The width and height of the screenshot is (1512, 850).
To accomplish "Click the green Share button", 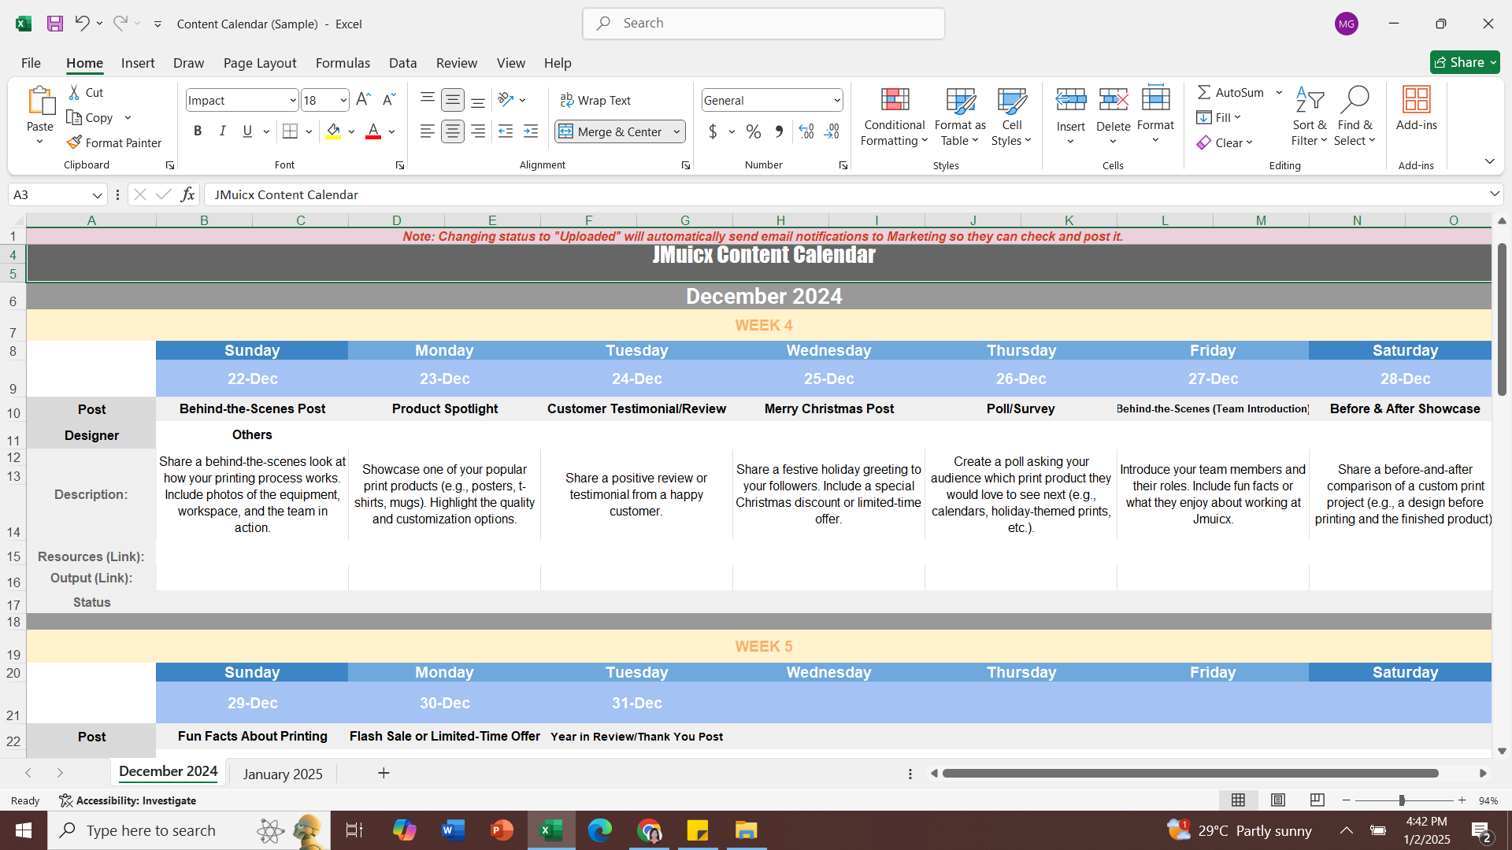I will (1464, 62).
